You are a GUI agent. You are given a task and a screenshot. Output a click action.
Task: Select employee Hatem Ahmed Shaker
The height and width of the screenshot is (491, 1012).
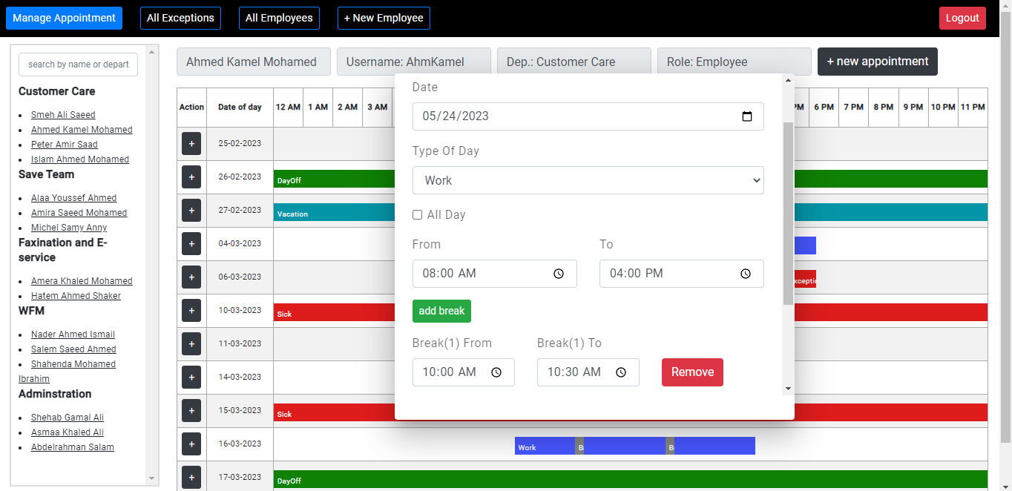click(x=76, y=296)
